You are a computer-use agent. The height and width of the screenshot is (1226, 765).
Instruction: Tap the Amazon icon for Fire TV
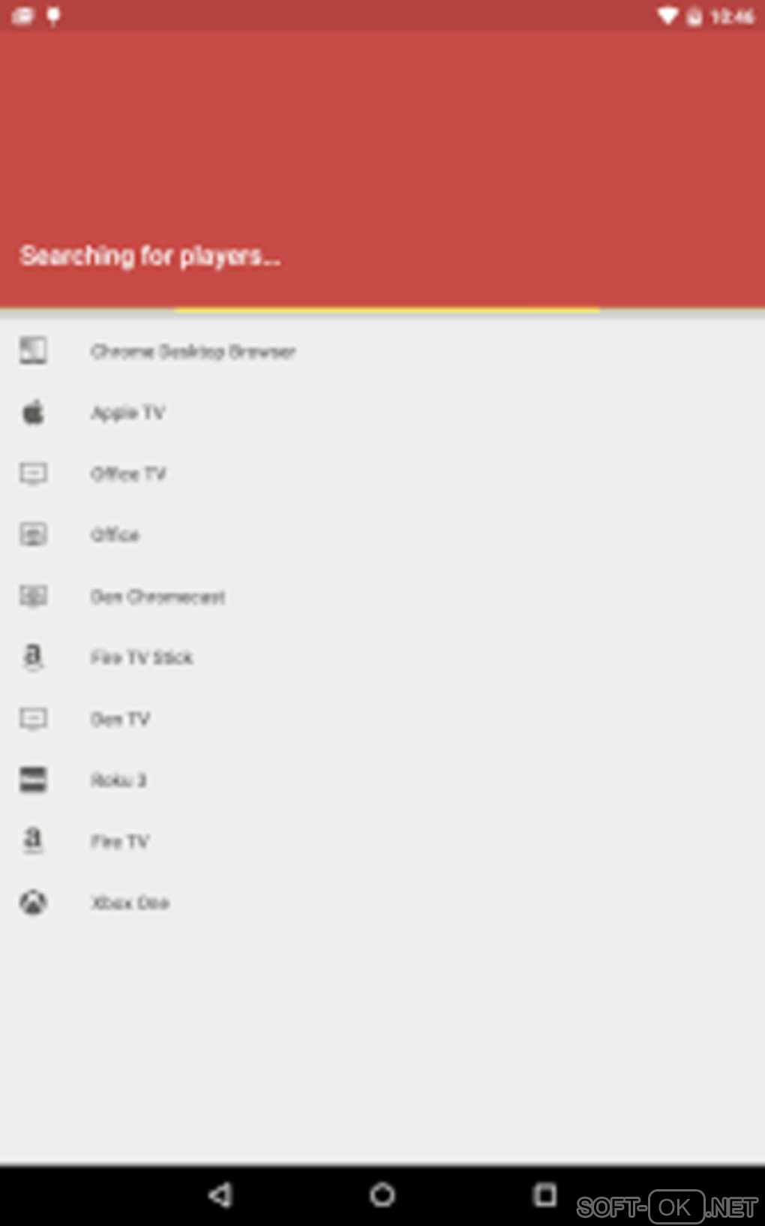[33, 840]
